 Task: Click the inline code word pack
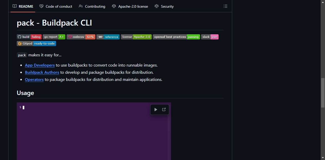point(22,55)
